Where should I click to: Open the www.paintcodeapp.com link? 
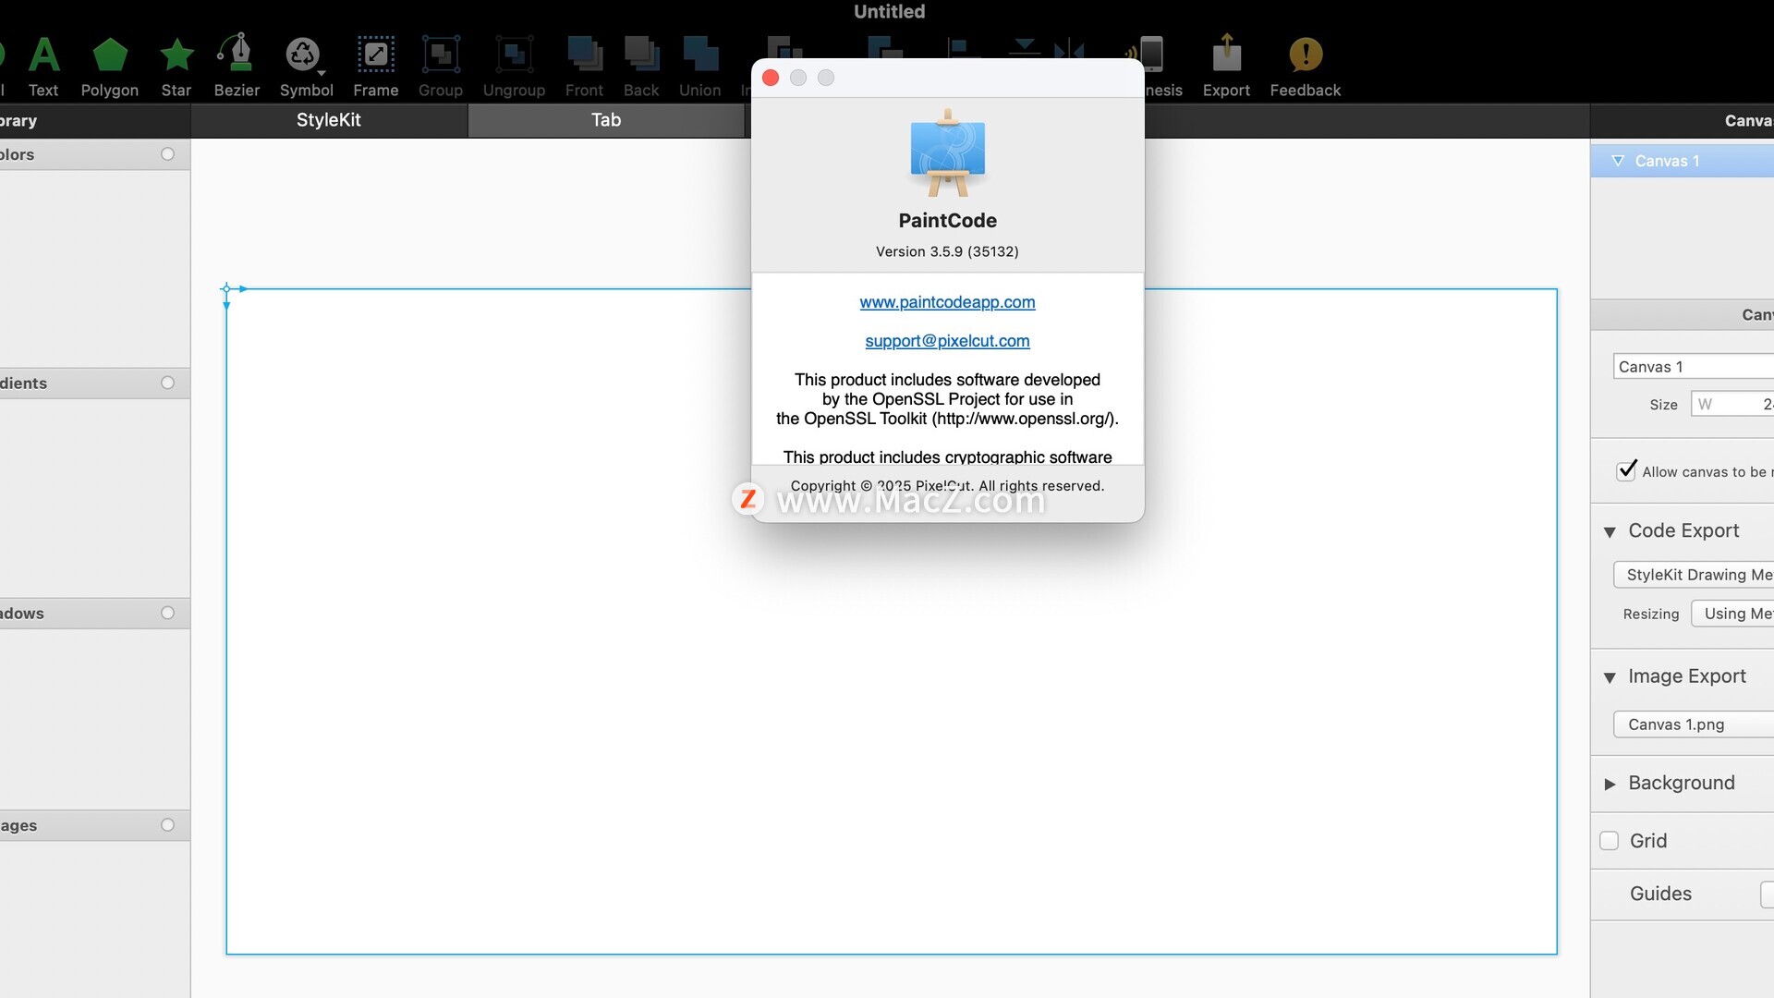pyautogui.click(x=947, y=302)
